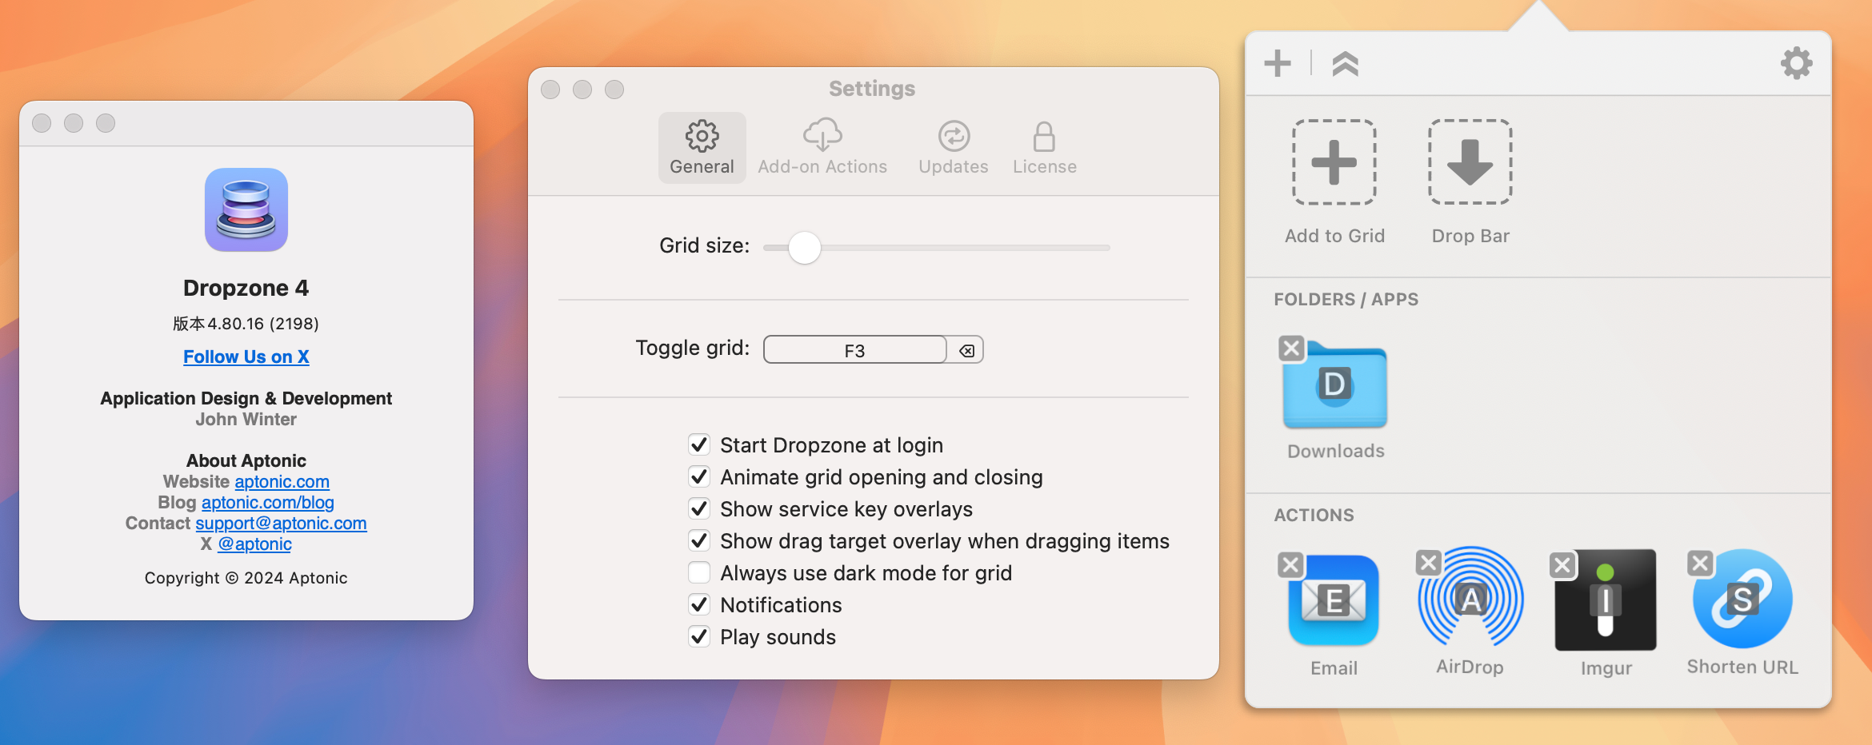
Task: Remove the Shorten URL action with its X badge
Action: click(1700, 564)
